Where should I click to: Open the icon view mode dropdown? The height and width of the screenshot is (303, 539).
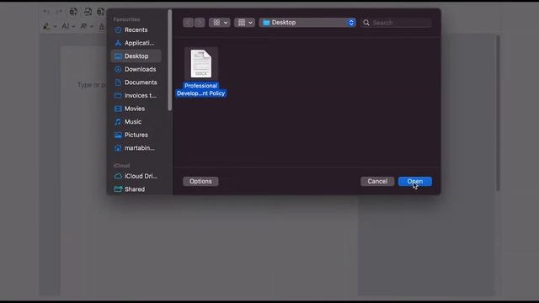(x=219, y=23)
